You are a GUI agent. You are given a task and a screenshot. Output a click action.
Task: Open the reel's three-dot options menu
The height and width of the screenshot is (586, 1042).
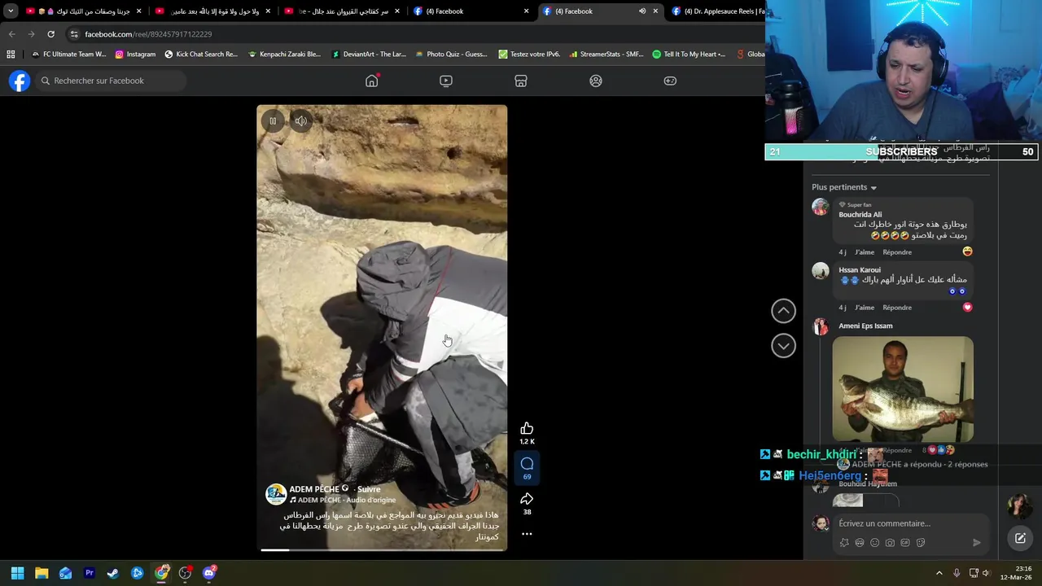click(x=527, y=534)
